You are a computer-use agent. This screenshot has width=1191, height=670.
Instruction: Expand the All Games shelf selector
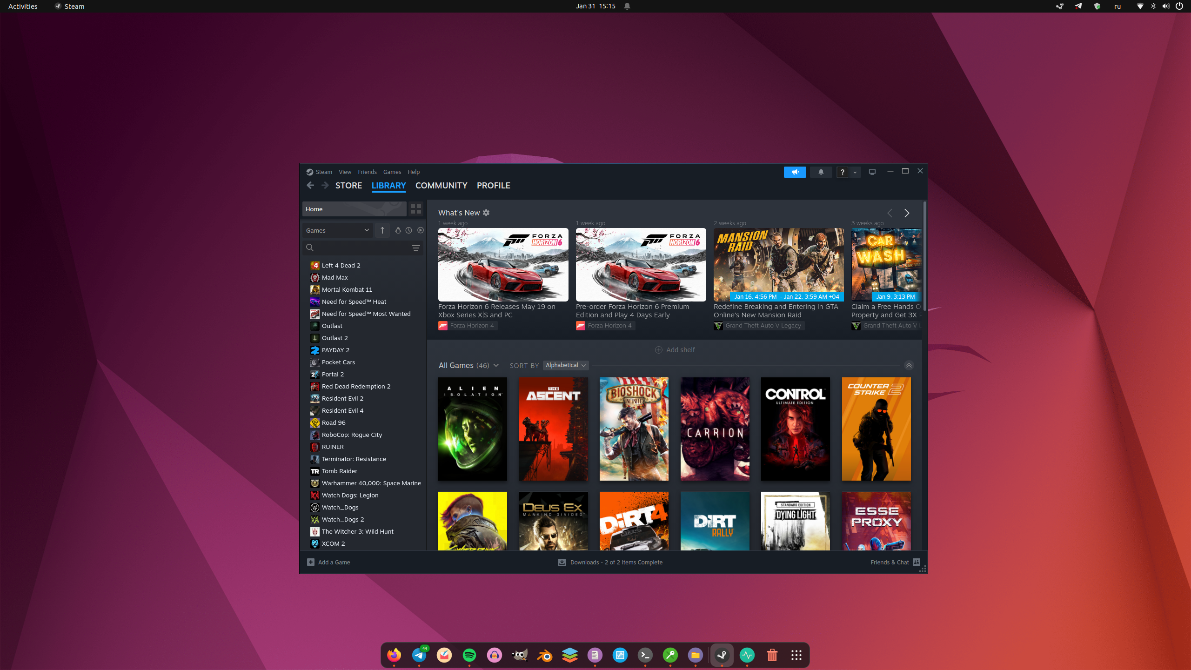pyautogui.click(x=496, y=365)
